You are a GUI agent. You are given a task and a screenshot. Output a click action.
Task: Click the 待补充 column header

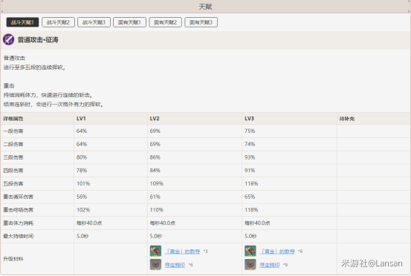(x=347, y=119)
